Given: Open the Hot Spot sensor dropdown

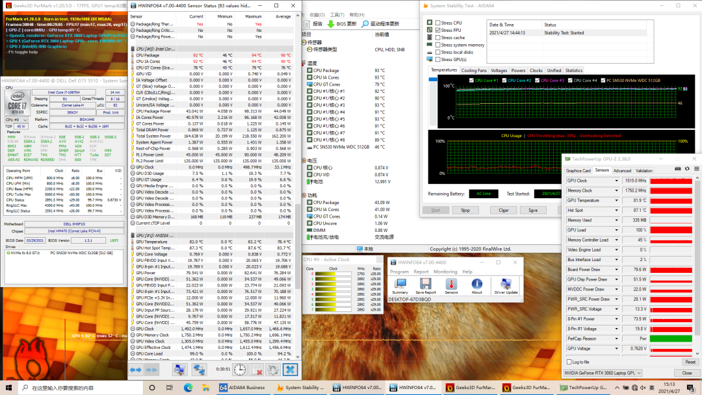Looking at the screenshot, I should 617,210.
